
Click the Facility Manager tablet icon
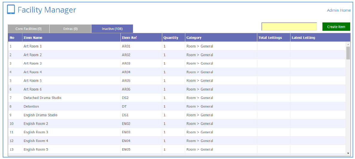coord(11,10)
